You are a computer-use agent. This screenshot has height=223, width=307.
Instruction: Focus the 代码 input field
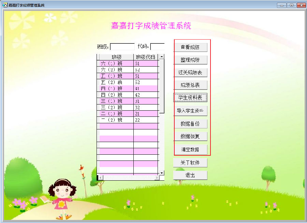(x=157, y=47)
